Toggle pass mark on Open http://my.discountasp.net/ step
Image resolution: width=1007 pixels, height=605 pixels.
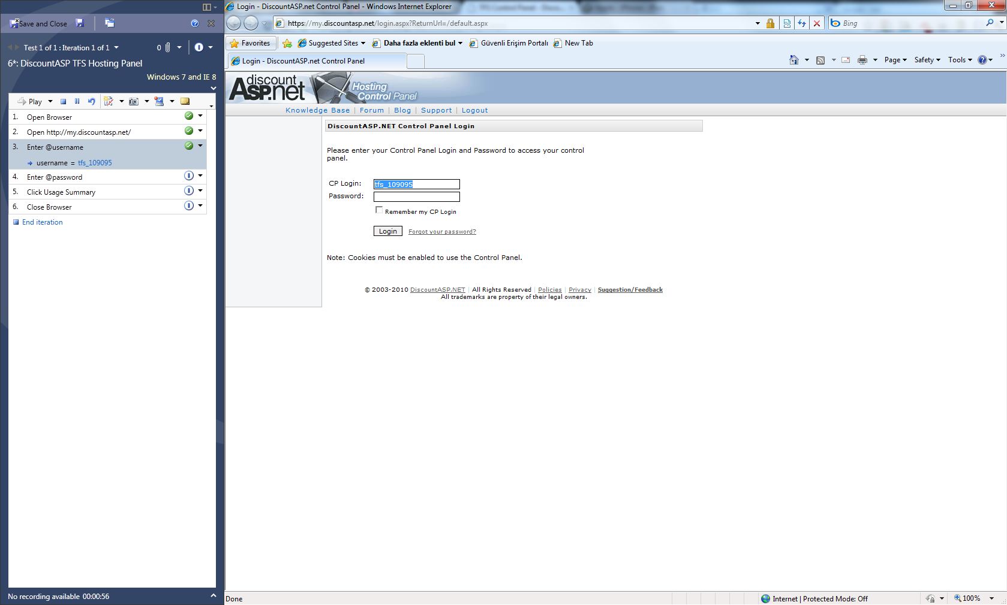[x=189, y=131]
